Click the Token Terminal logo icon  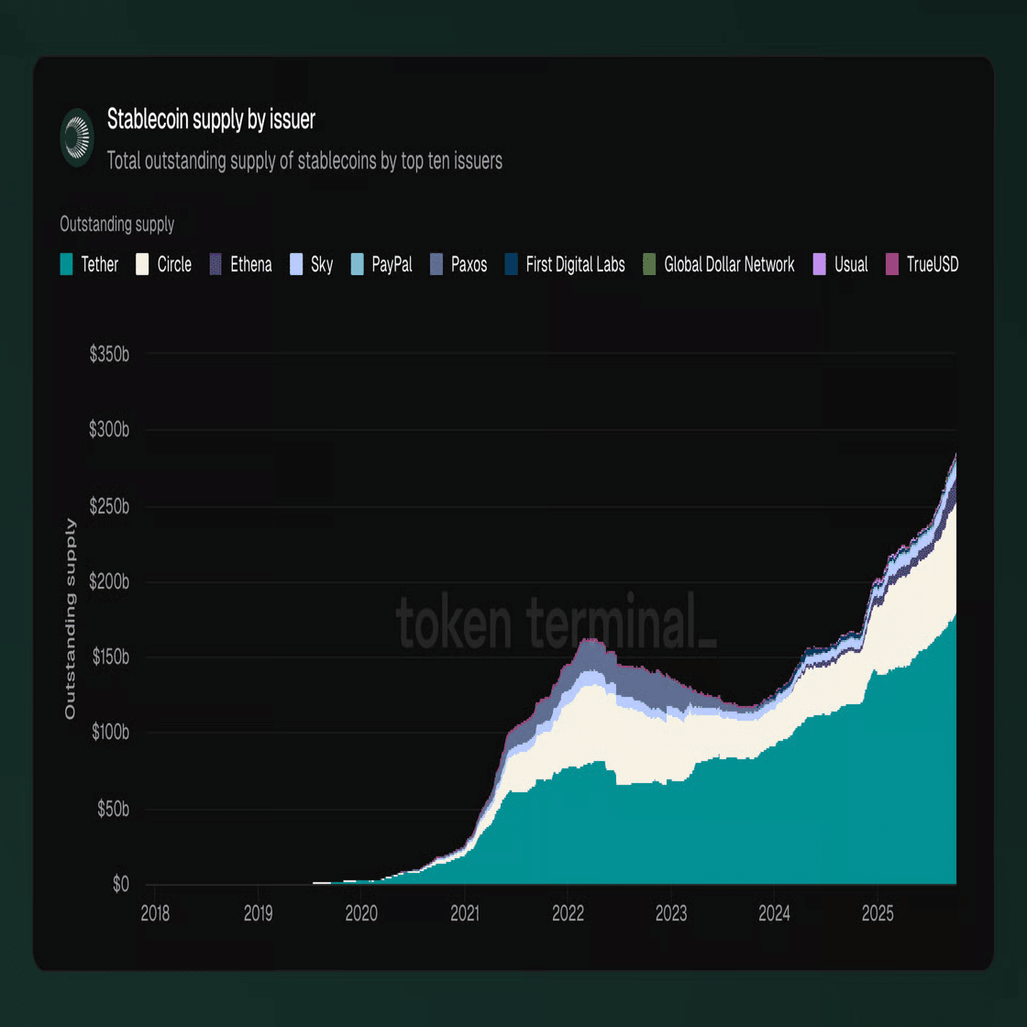pyautogui.click(x=77, y=138)
